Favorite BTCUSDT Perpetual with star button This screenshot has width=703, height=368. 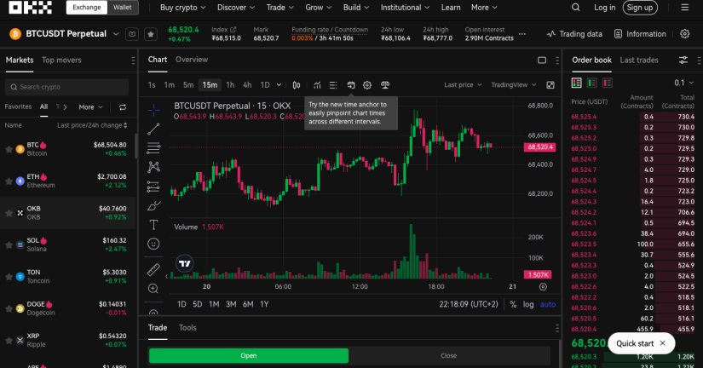tap(151, 34)
